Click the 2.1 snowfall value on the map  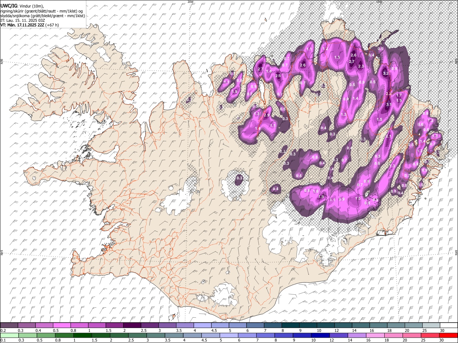389,136
